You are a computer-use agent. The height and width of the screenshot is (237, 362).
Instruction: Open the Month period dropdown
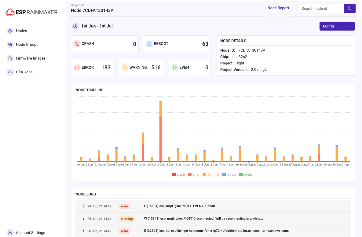tap(337, 26)
